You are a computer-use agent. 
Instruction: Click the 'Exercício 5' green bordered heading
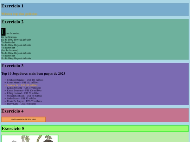point(95,128)
